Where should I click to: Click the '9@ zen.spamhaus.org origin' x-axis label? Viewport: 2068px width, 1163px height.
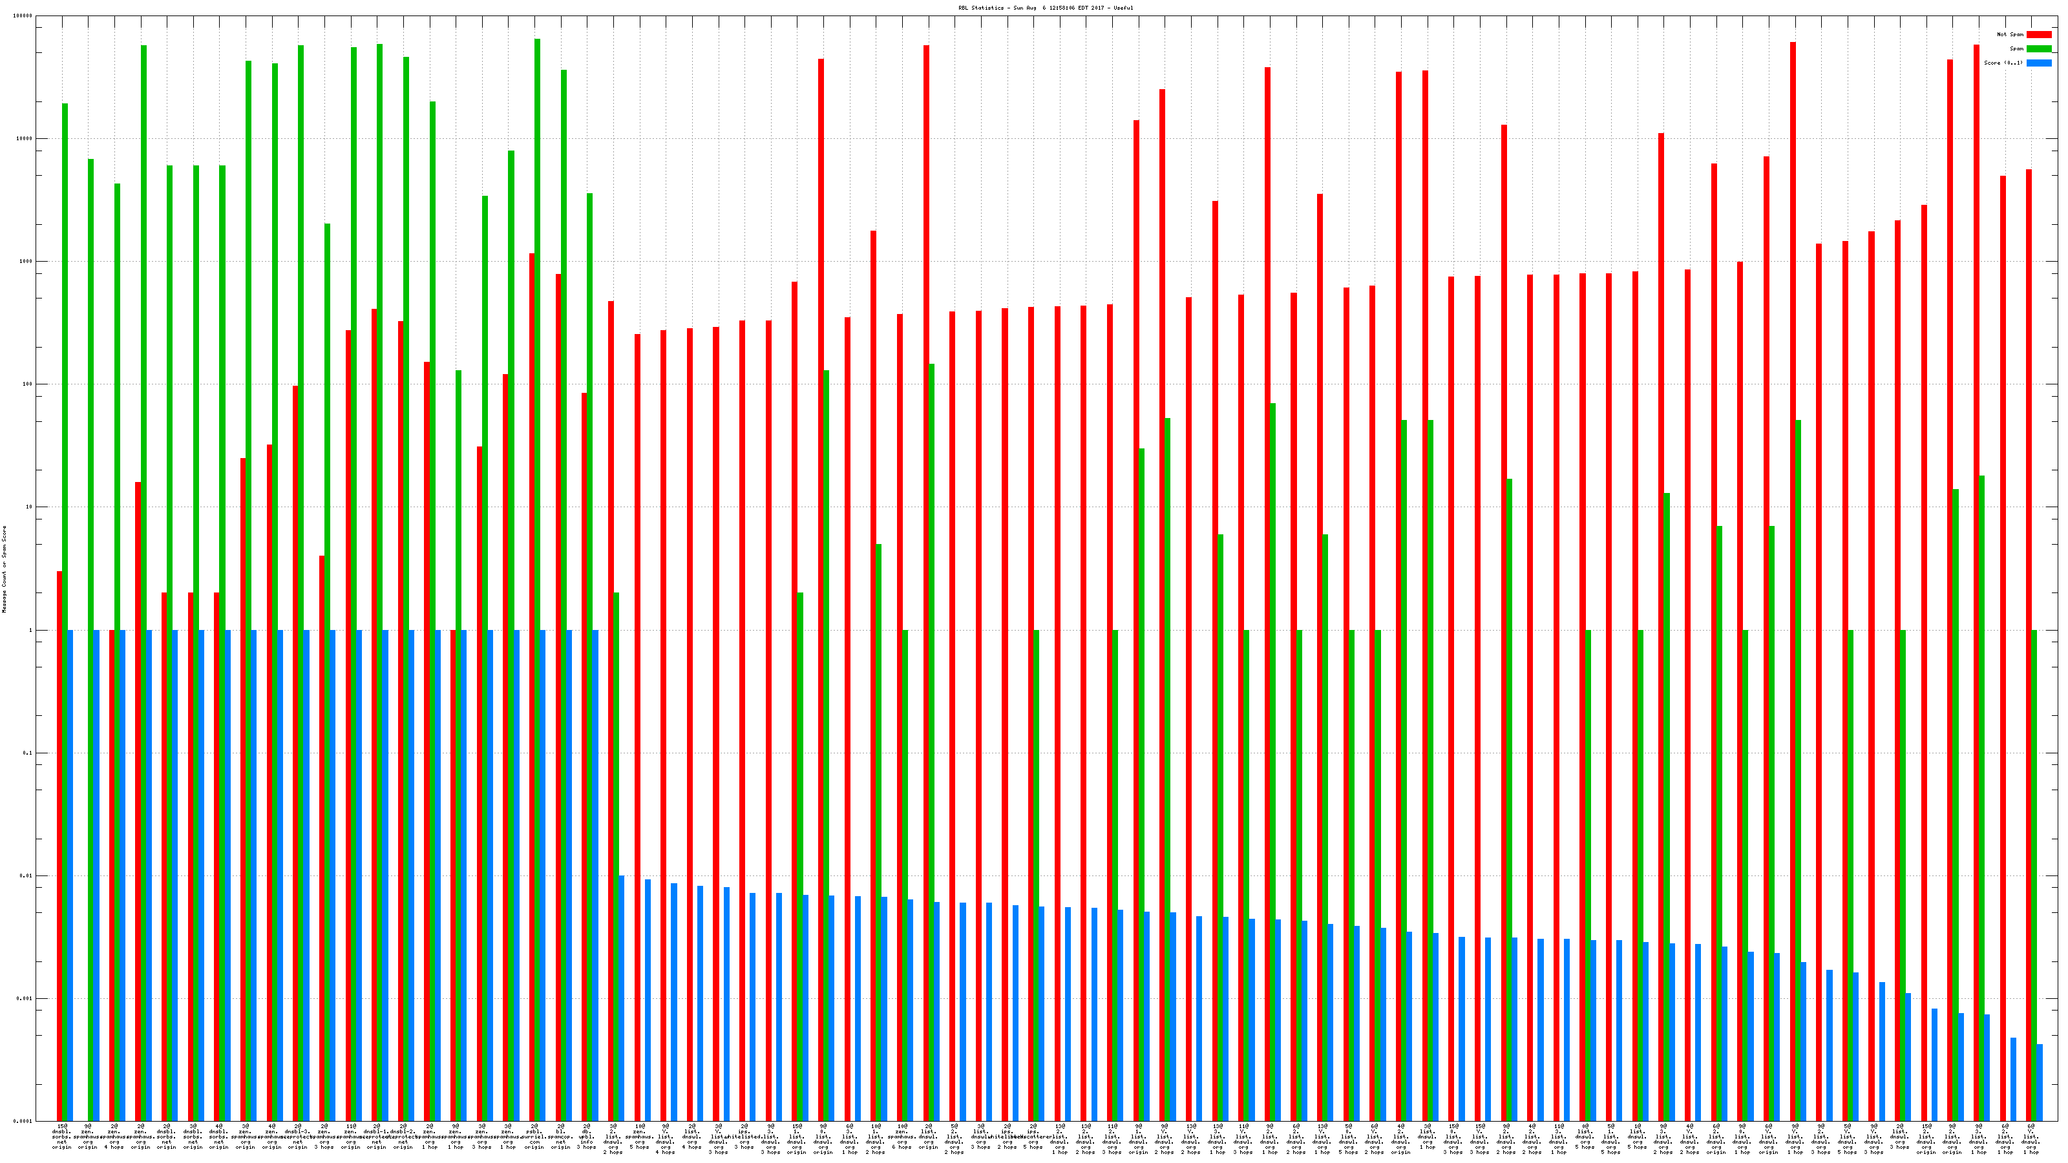[89, 1137]
